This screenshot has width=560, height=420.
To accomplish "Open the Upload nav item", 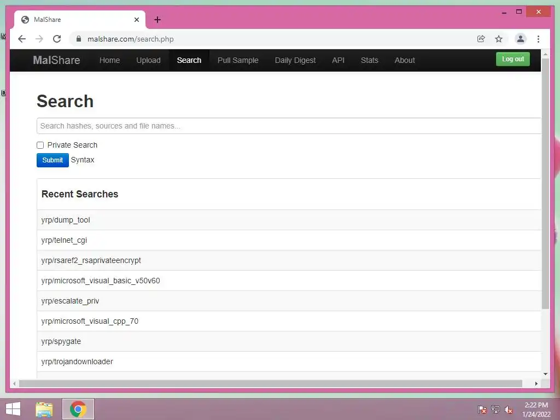I will pyautogui.click(x=148, y=60).
